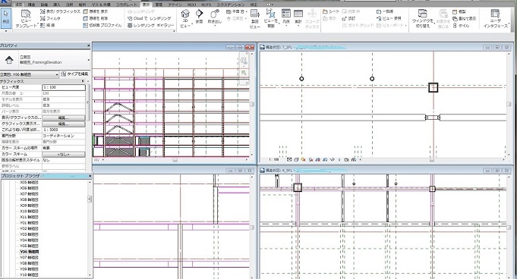Click ビューを複製 duplicate view

(271, 18)
